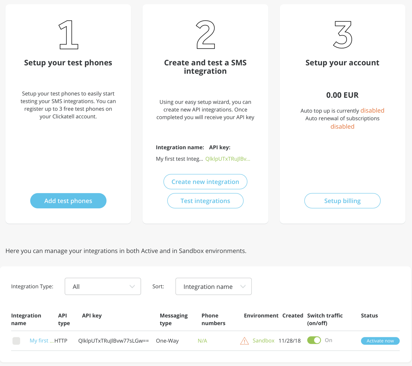The image size is (412, 366).
Task: Click the truncated green API key link
Action: coord(228,159)
